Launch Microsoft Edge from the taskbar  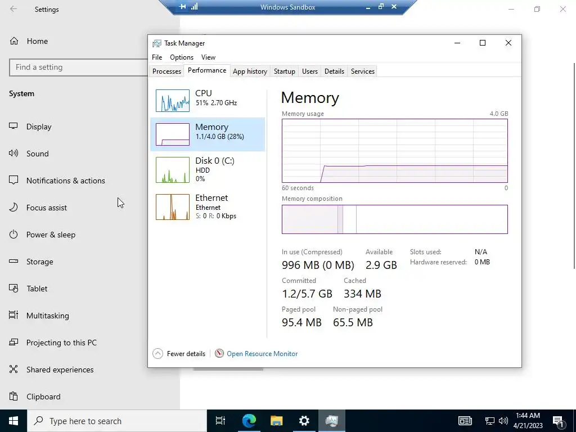pyautogui.click(x=249, y=421)
